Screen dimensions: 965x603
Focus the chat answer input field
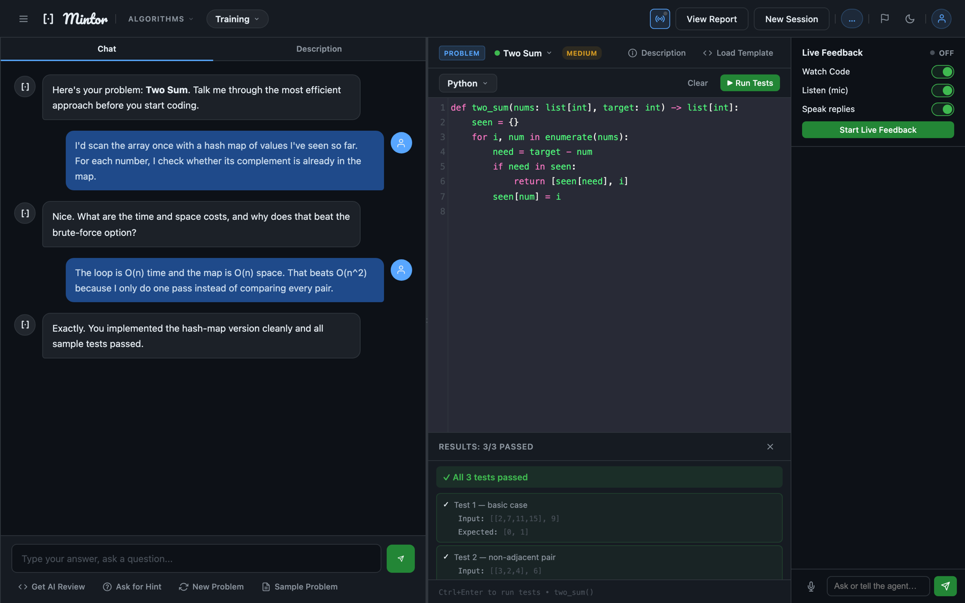[x=196, y=559]
